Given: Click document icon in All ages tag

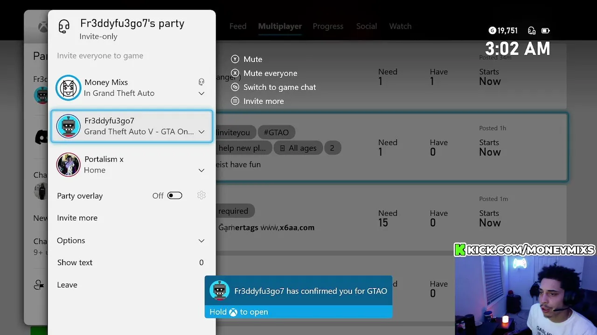Looking at the screenshot, I should [x=282, y=148].
